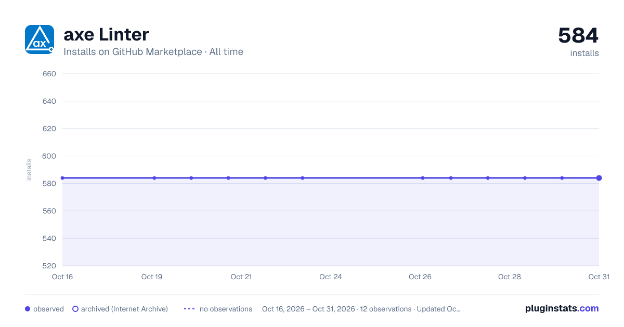The width and height of the screenshot is (624, 327).
Task: Click the '660' y-axis value
Action: (x=49, y=74)
